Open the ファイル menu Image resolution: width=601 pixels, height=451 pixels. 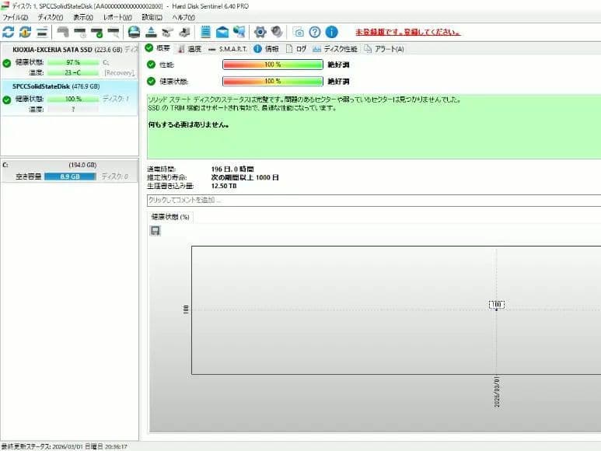pos(16,17)
